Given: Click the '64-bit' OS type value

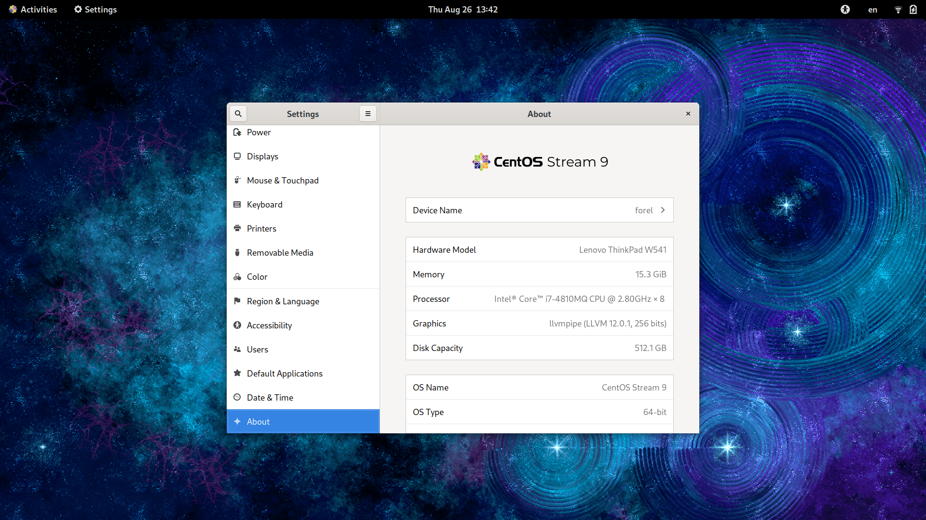Looking at the screenshot, I should tap(654, 412).
